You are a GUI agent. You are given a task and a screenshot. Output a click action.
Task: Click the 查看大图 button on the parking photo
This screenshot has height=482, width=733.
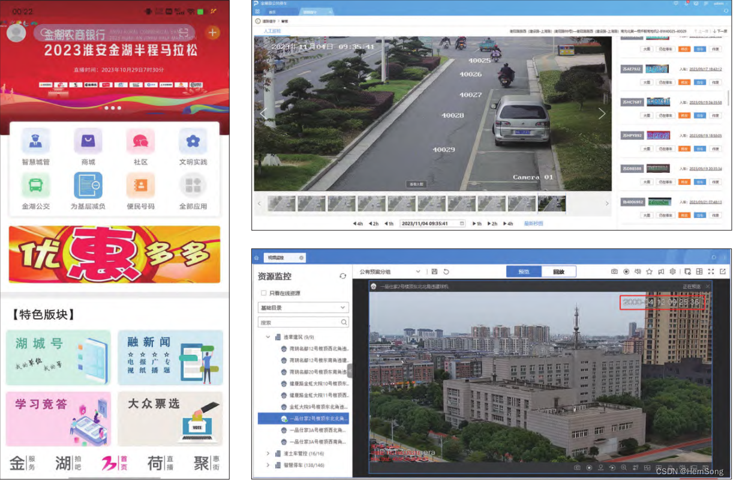(415, 184)
